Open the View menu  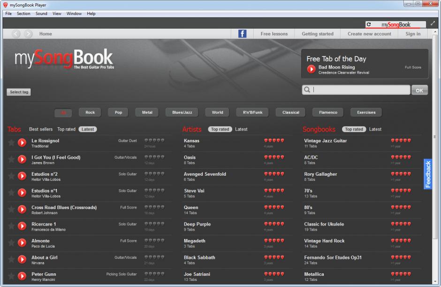pos(57,14)
